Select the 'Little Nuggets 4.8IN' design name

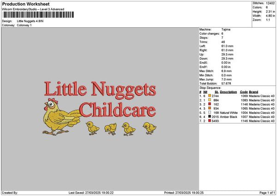click(x=30, y=21)
